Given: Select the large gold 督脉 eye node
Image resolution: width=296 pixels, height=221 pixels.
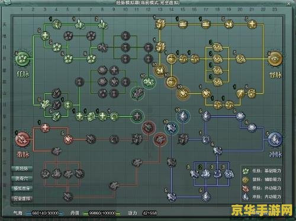Looking at the screenshot, I should click(x=275, y=59).
